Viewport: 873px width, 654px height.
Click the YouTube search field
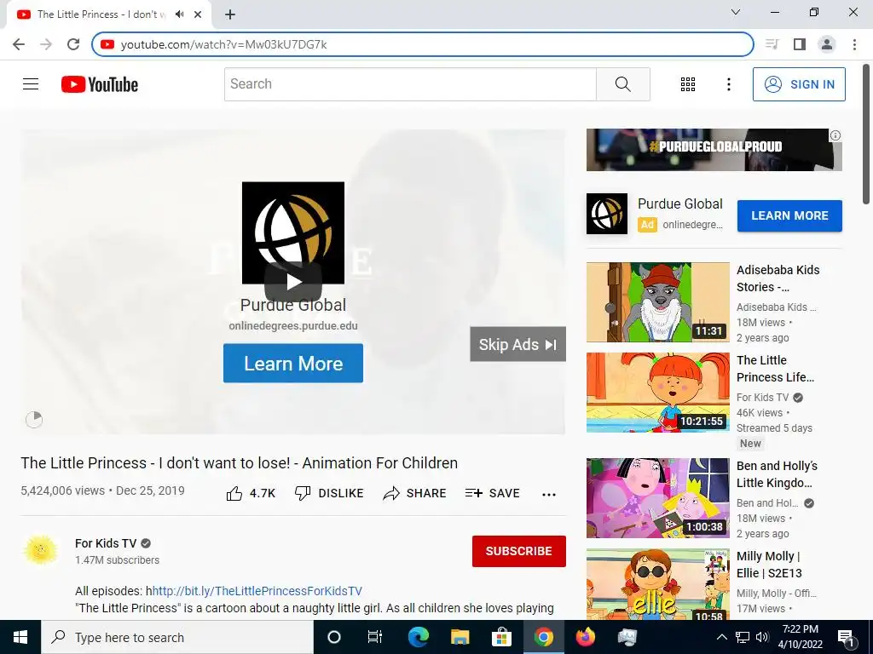point(410,84)
